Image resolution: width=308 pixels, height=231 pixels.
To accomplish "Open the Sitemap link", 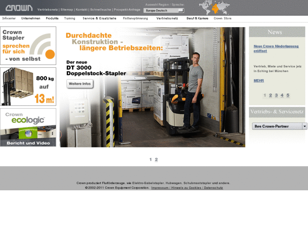I will click(67, 10).
